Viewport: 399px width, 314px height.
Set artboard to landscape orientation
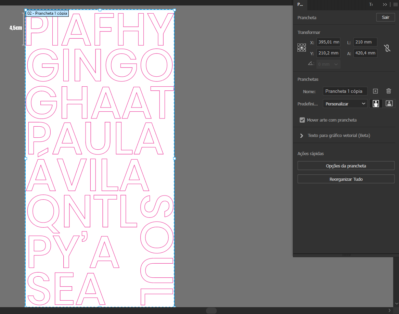point(389,104)
